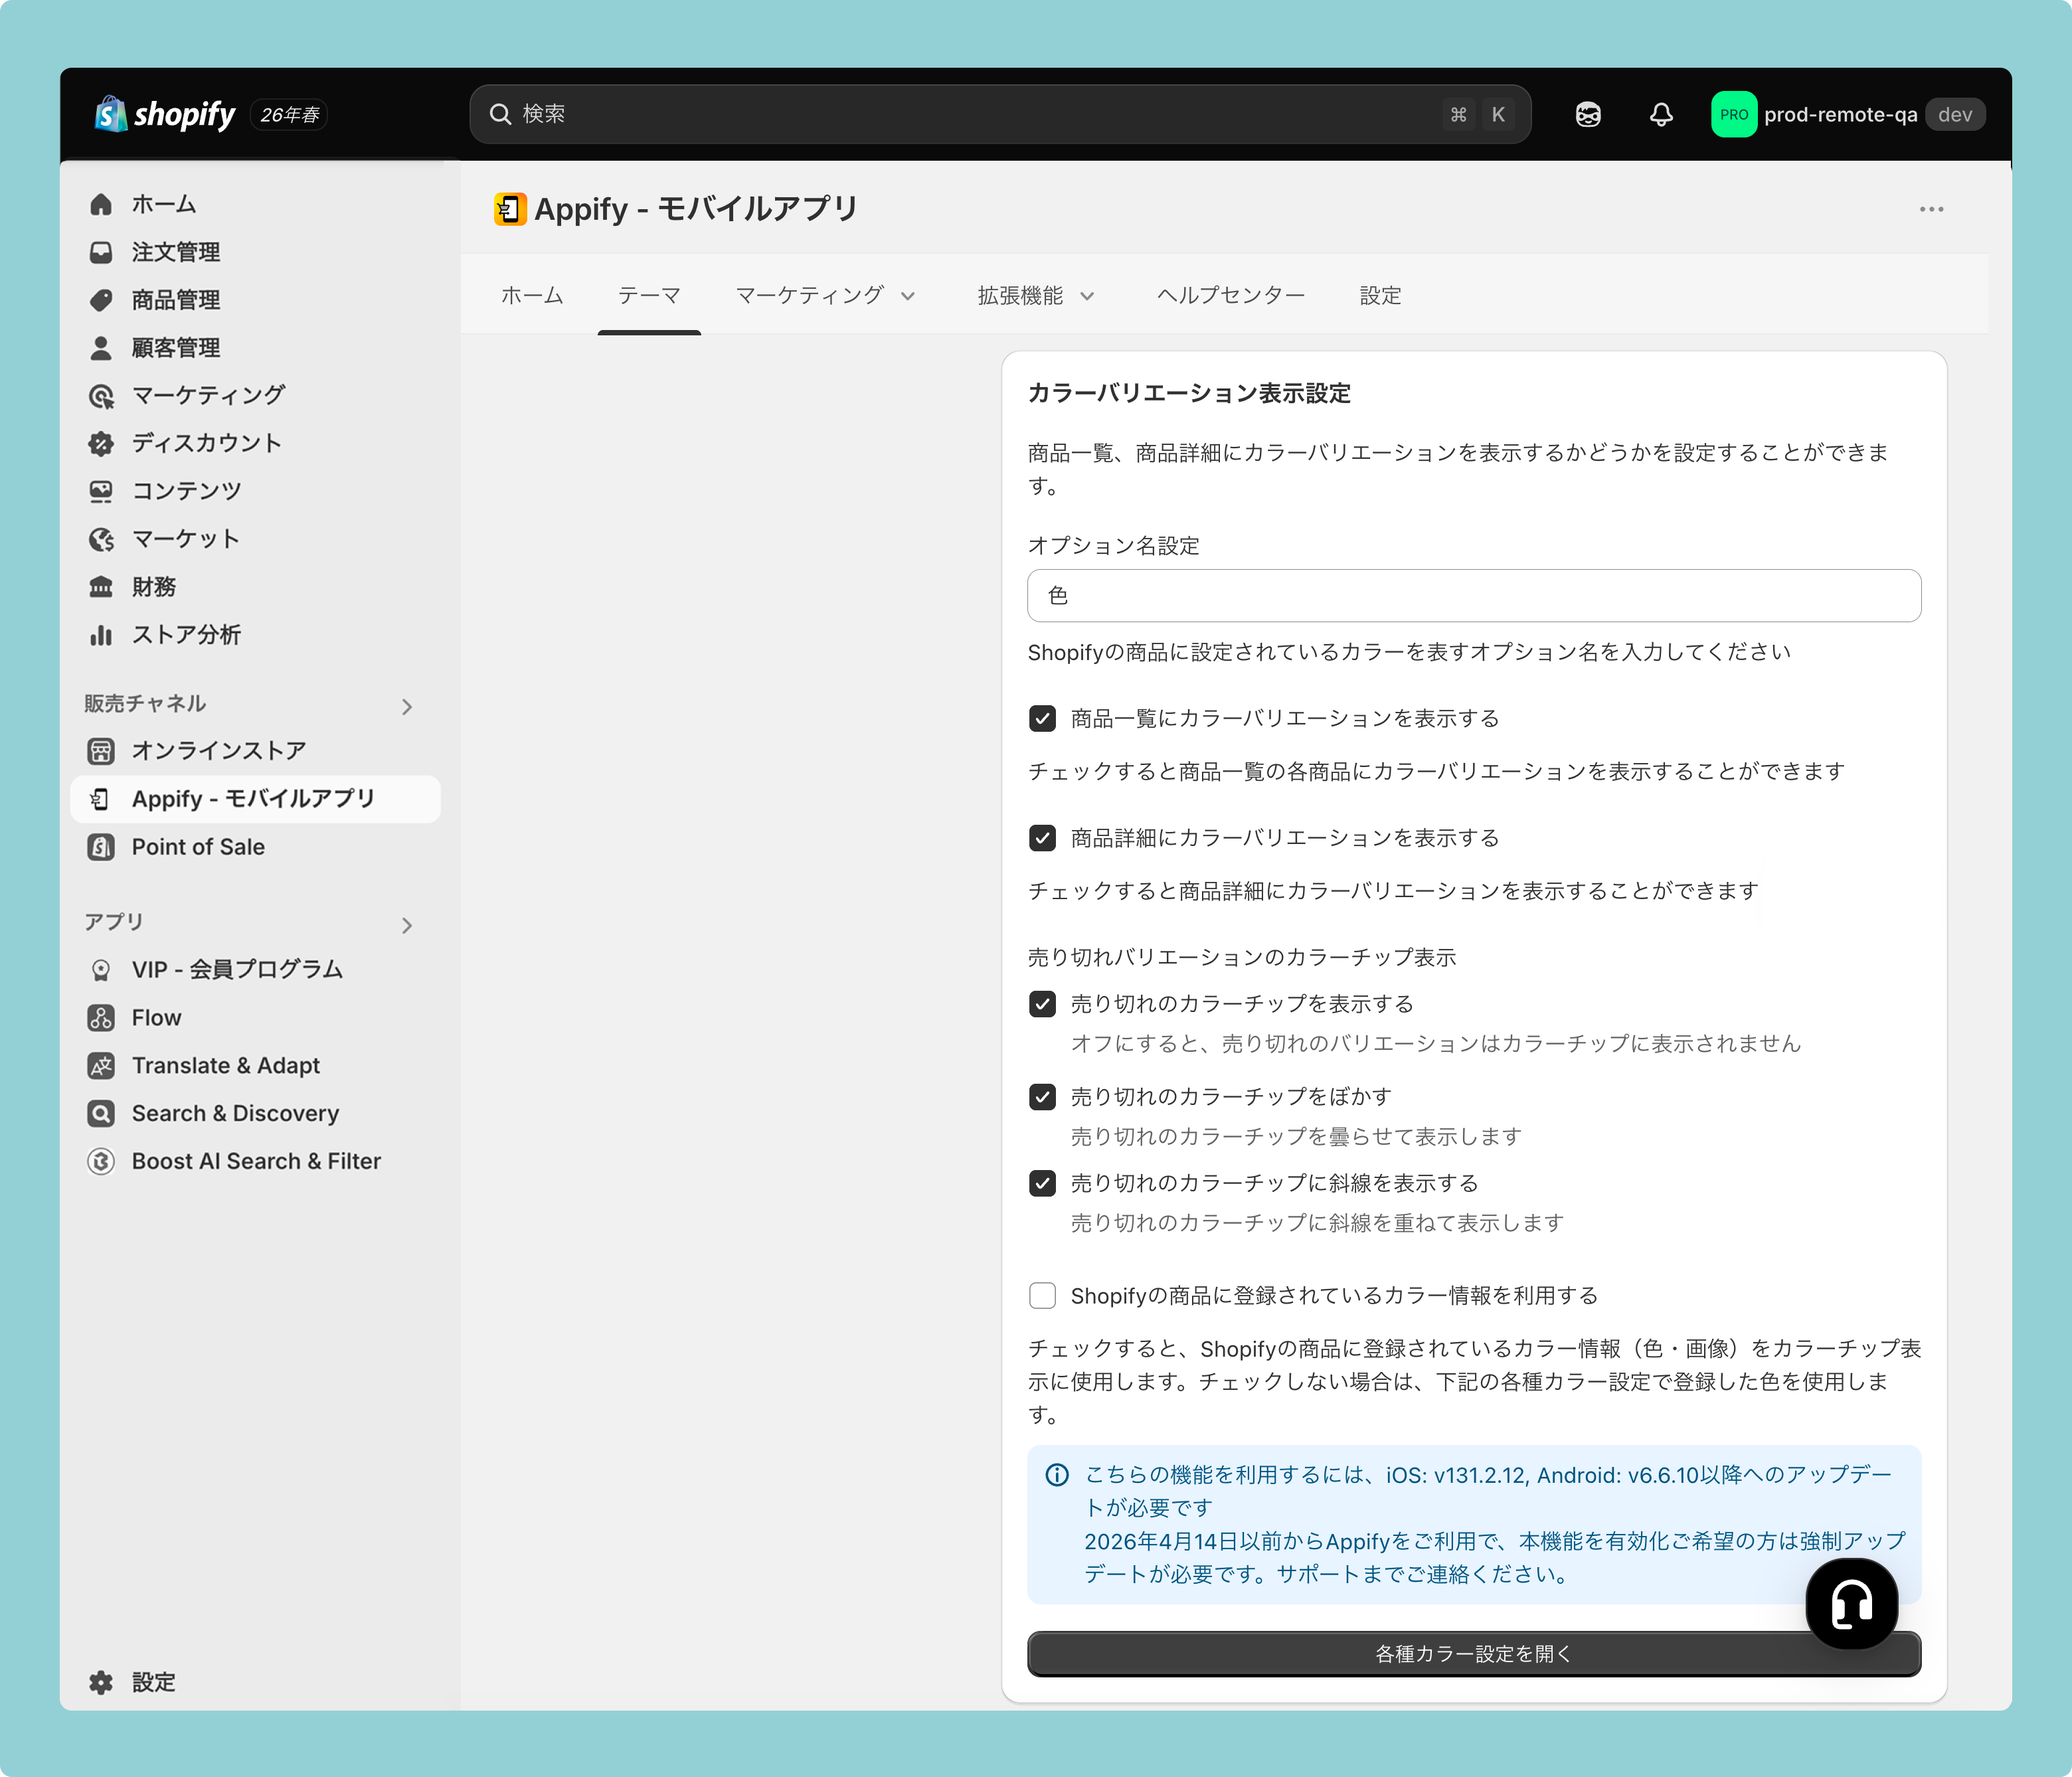Click the カラーバリエーション表示設定 heading
The width and height of the screenshot is (2072, 1777).
[x=1189, y=393]
